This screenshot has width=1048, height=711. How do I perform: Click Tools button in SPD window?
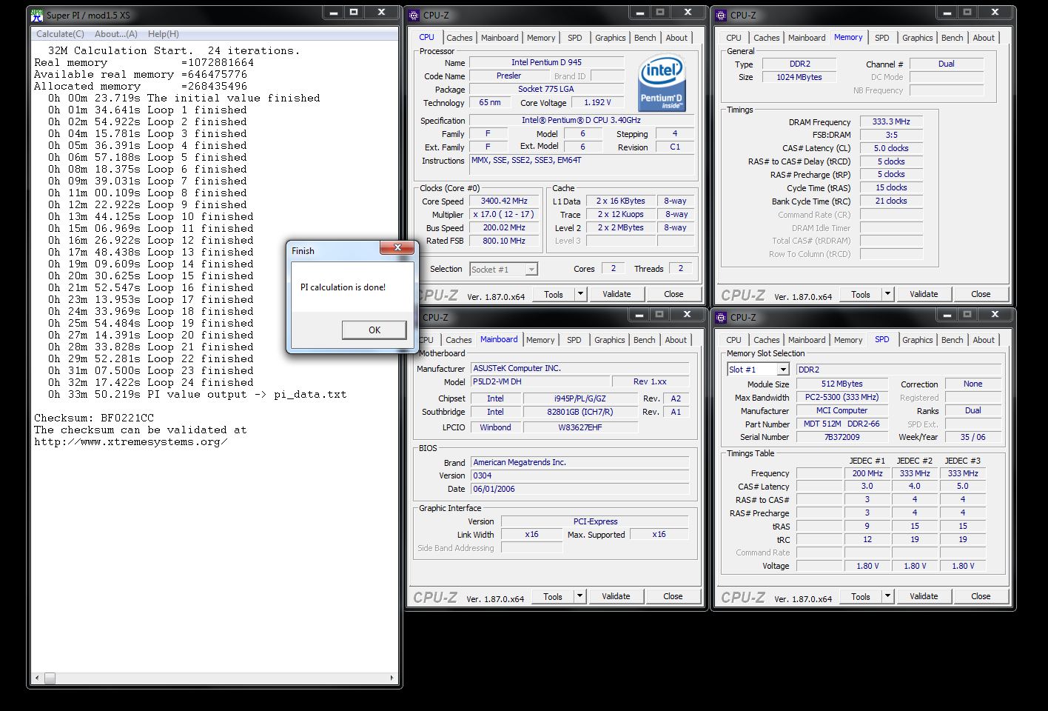click(861, 596)
